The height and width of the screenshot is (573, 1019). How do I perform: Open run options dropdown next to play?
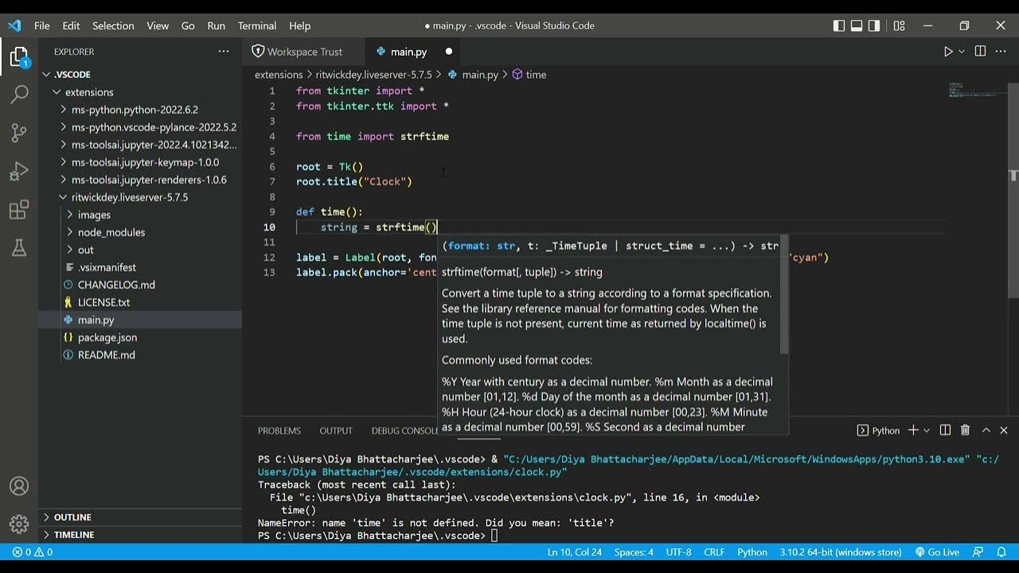962,52
